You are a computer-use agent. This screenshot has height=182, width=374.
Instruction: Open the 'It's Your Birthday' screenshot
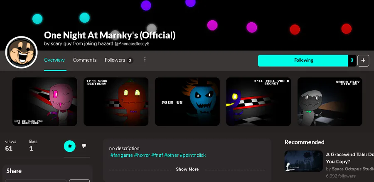(116, 102)
